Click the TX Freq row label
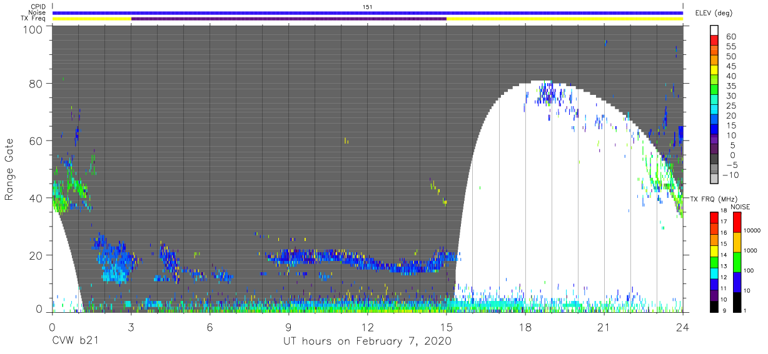The image size is (768, 354). (33, 19)
